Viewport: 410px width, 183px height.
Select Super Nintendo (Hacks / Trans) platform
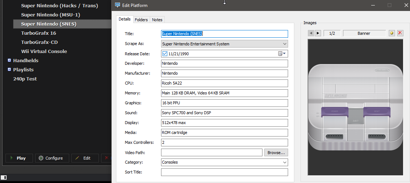[x=60, y=5]
